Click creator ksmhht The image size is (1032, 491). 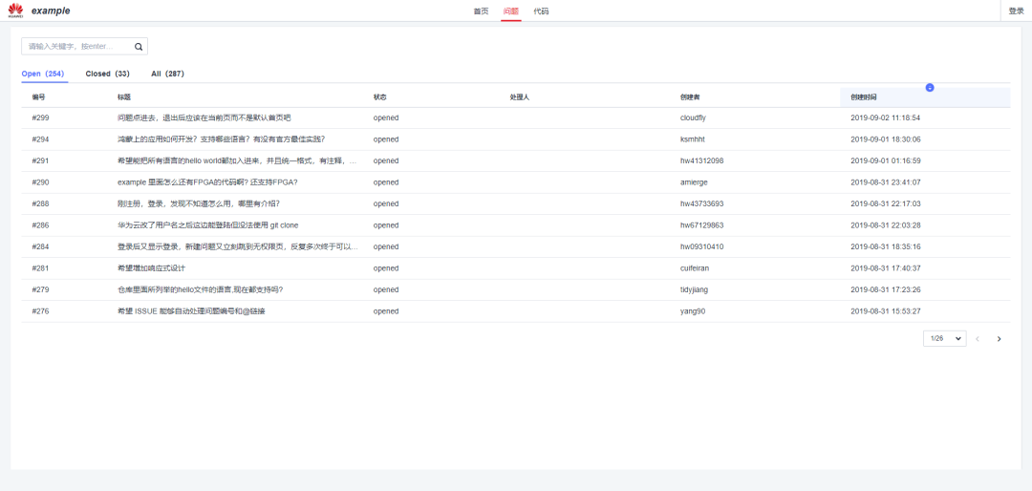coord(693,139)
